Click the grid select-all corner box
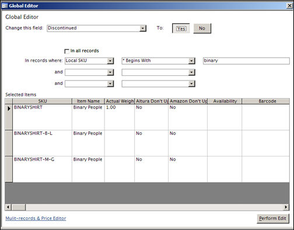 click(9, 101)
